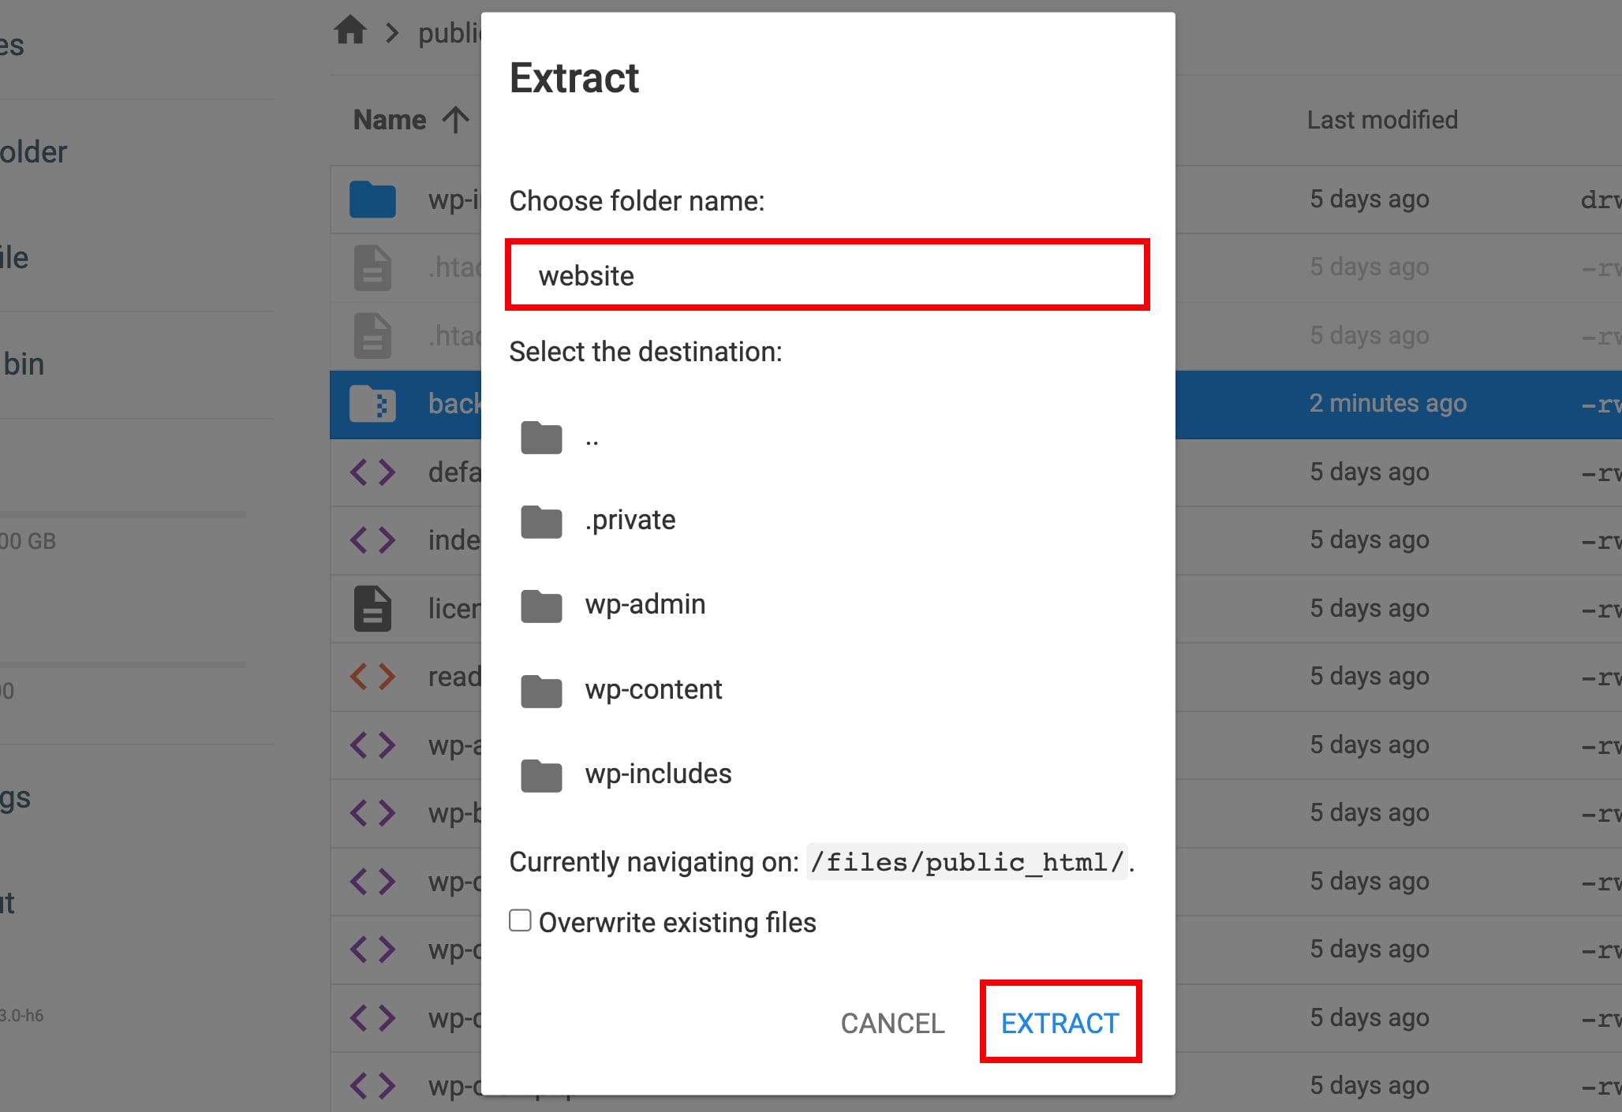Select wp-admin as the extraction destination

click(645, 604)
